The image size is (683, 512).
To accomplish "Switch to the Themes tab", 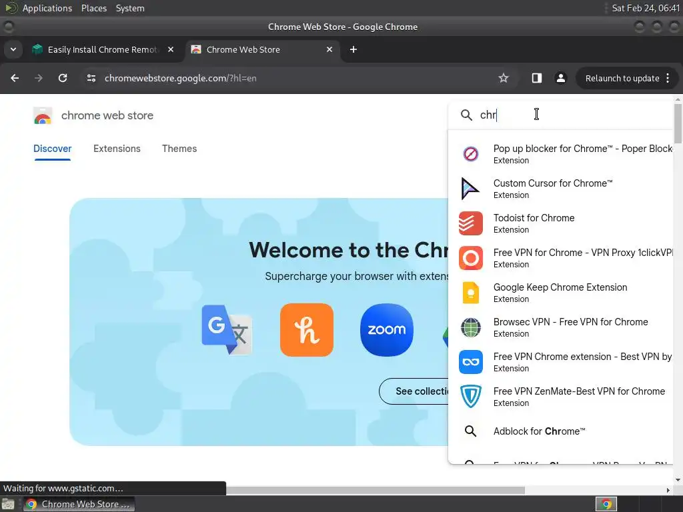I will (179, 149).
